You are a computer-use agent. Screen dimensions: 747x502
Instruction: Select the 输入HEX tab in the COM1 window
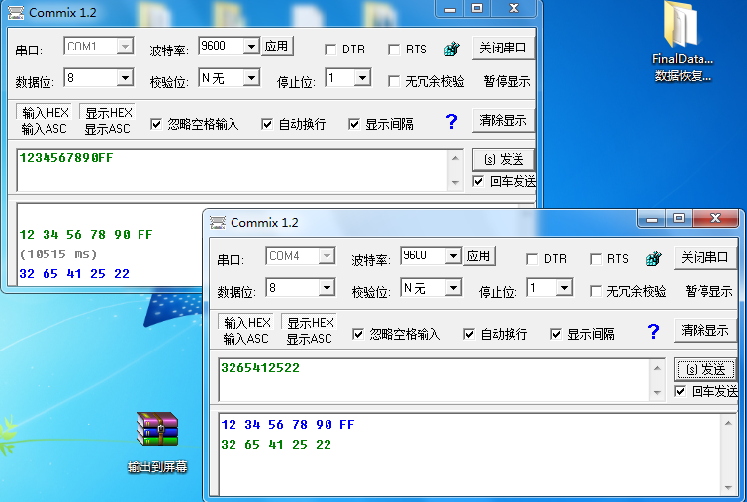pyautogui.click(x=45, y=113)
